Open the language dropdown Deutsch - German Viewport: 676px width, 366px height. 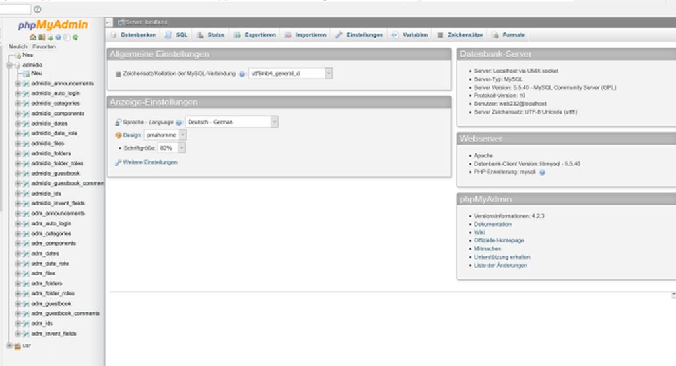(x=232, y=122)
